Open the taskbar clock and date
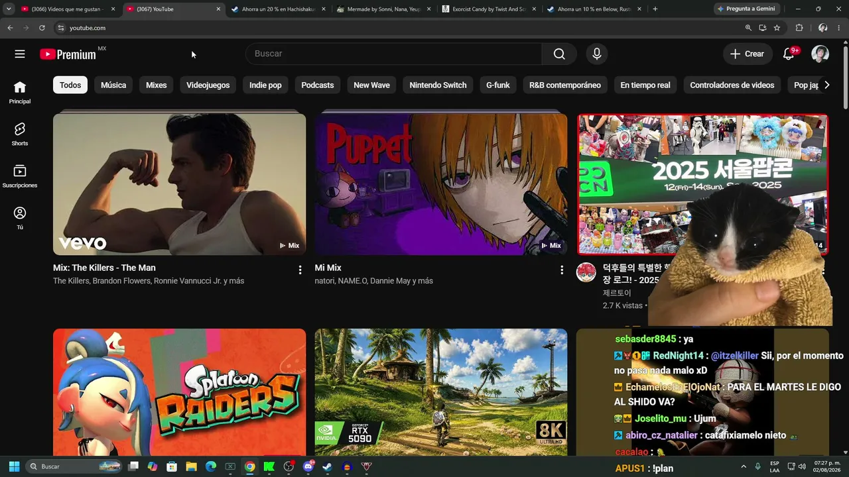This screenshot has height=477, width=849. [x=827, y=466]
